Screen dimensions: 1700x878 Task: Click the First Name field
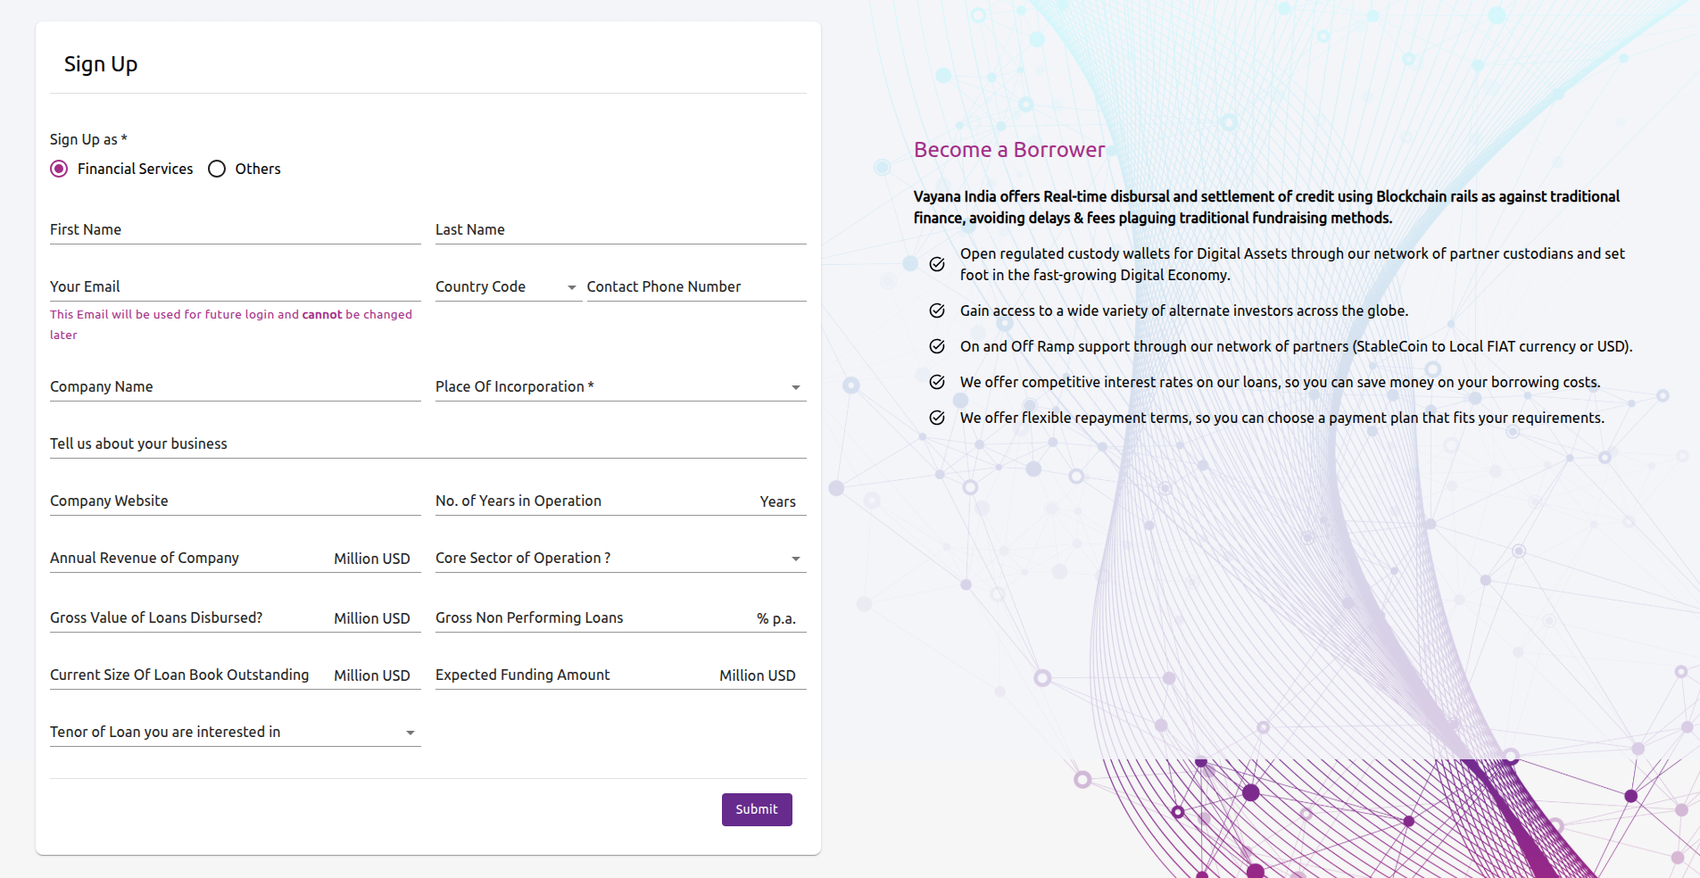pyautogui.click(x=234, y=230)
